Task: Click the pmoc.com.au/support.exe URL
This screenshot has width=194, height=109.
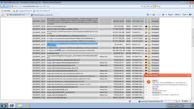Action: point(56,26)
